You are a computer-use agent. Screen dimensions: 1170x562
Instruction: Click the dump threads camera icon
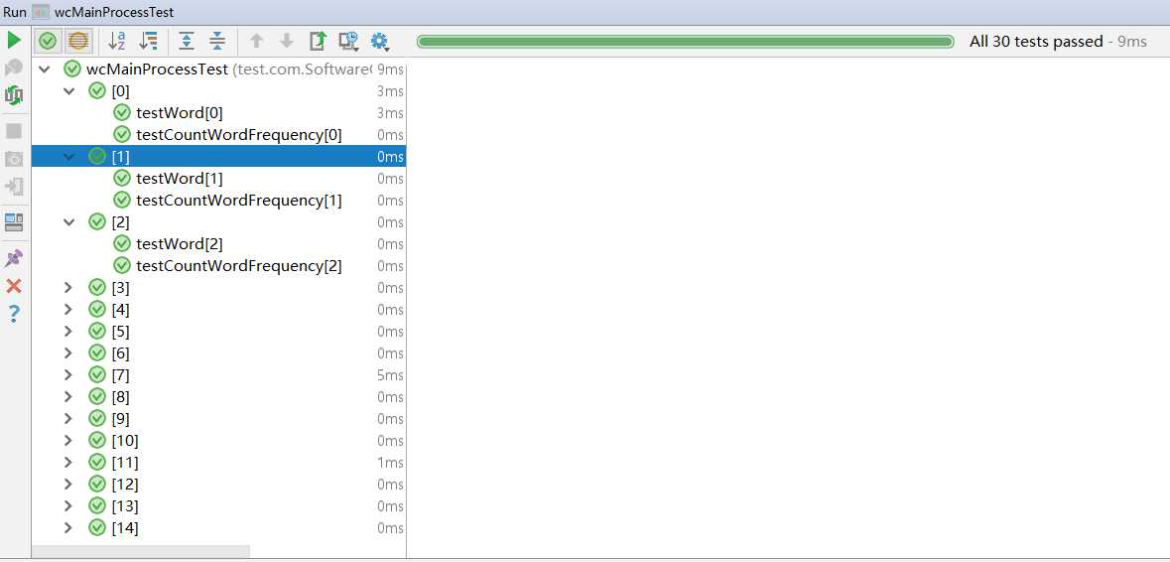[14, 159]
